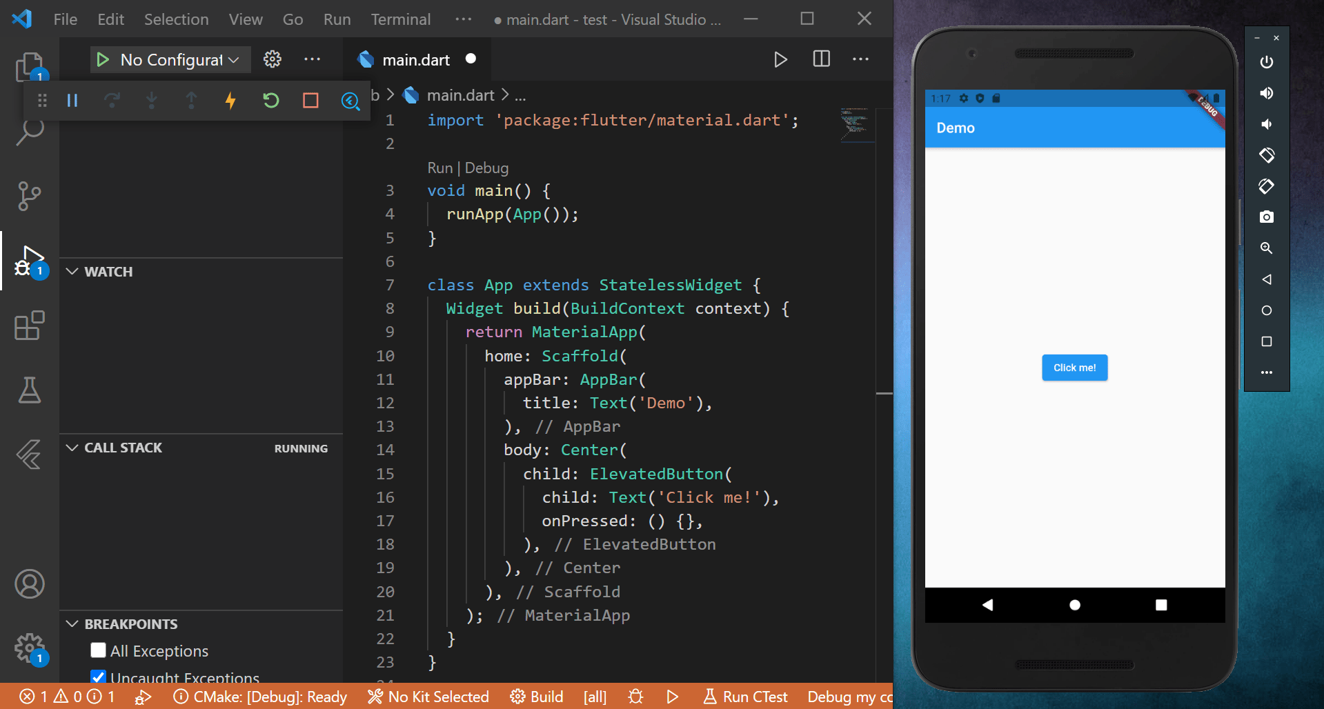Viewport: 1324px width, 709px height.
Task: Uncheck the Uncaught Exceptions breakpoint
Action: pyautogui.click(x=99, y=677)
